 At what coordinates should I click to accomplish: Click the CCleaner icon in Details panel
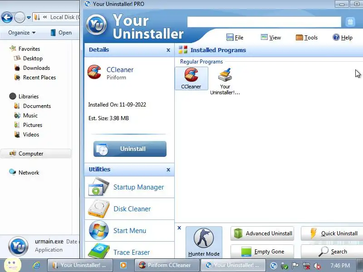click(x=94, y=72)
